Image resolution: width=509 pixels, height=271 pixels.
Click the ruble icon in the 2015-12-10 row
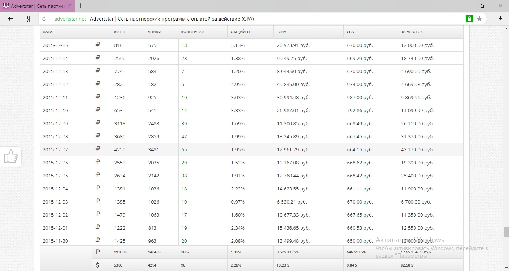(98, 110)
